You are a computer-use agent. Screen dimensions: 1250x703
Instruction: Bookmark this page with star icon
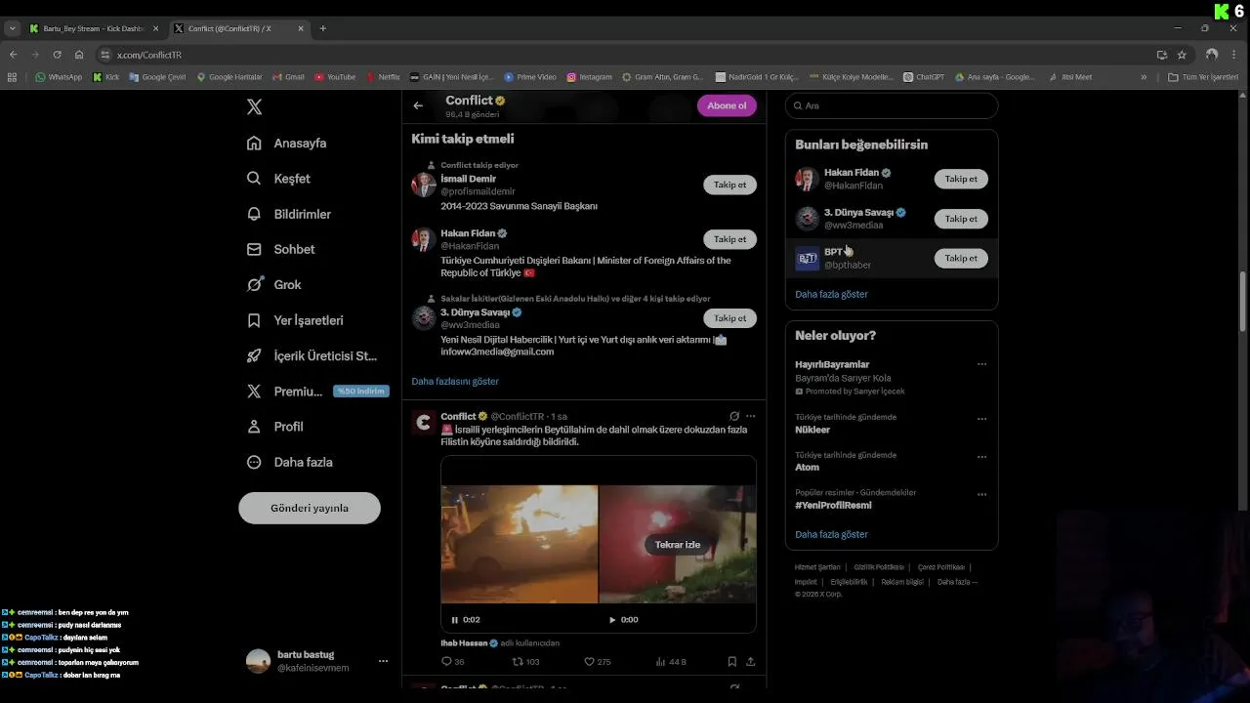1182,55
